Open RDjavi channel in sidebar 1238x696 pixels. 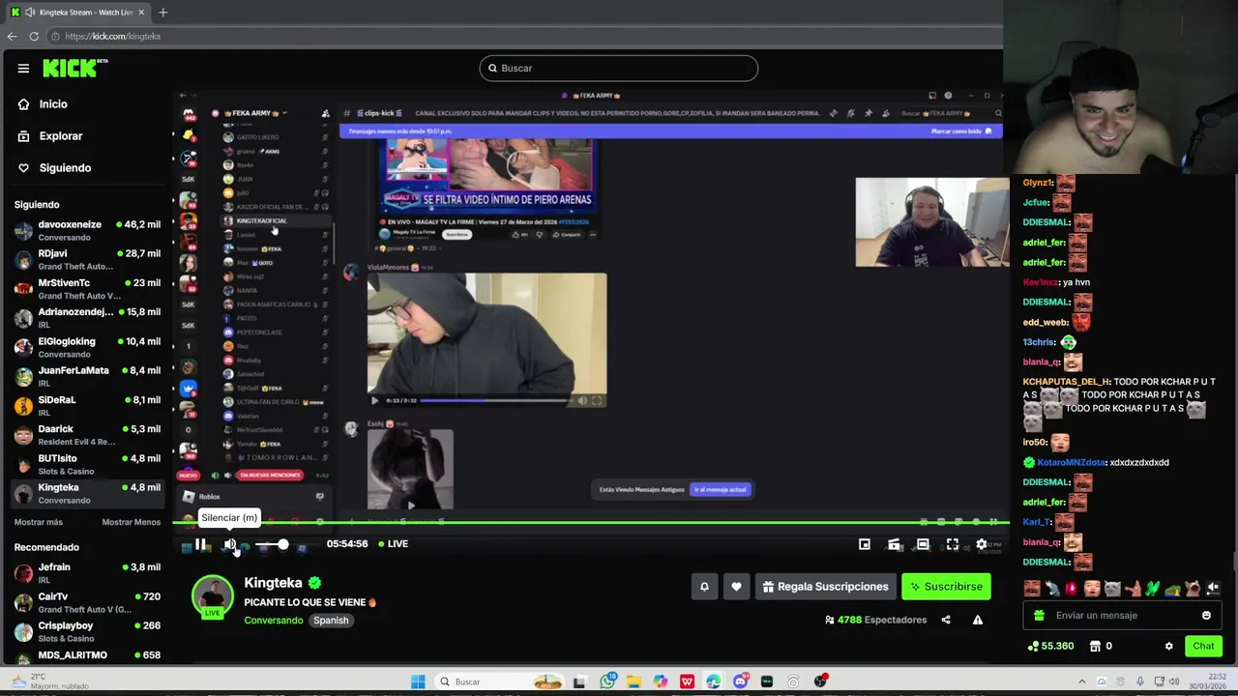click(x=87, y=259)
